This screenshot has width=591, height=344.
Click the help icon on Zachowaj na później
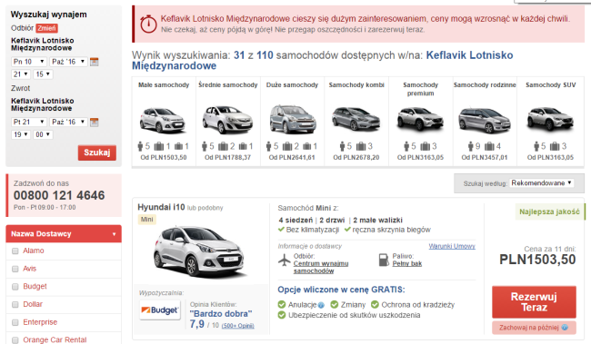point(565,328)
